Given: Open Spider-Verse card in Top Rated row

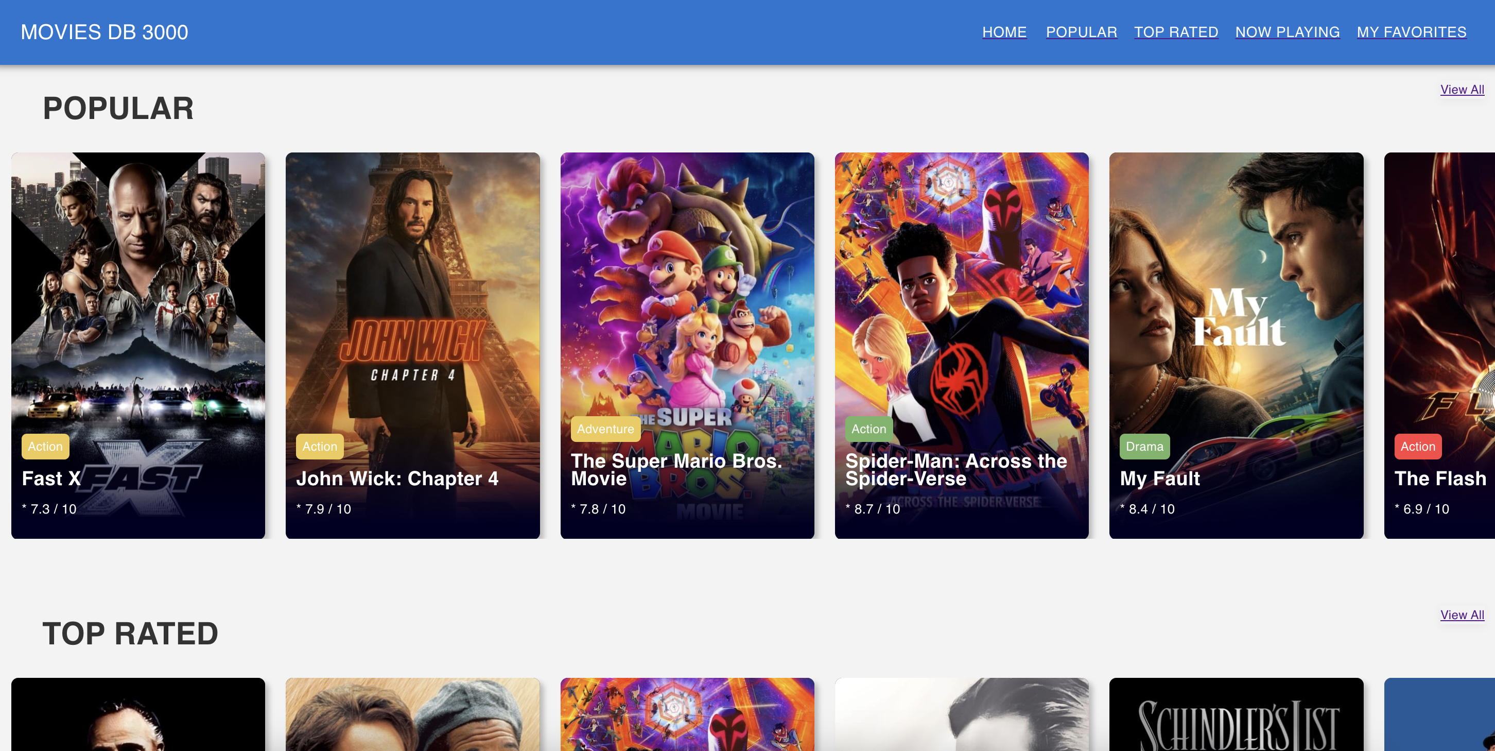Looking at the screenshot, I should point(687,714).
